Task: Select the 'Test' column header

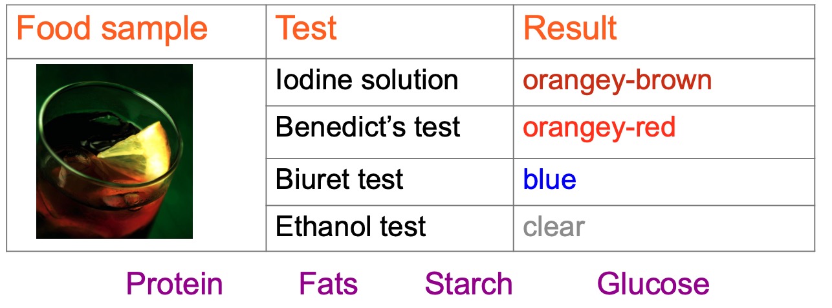Action: [x=307, y=29]
